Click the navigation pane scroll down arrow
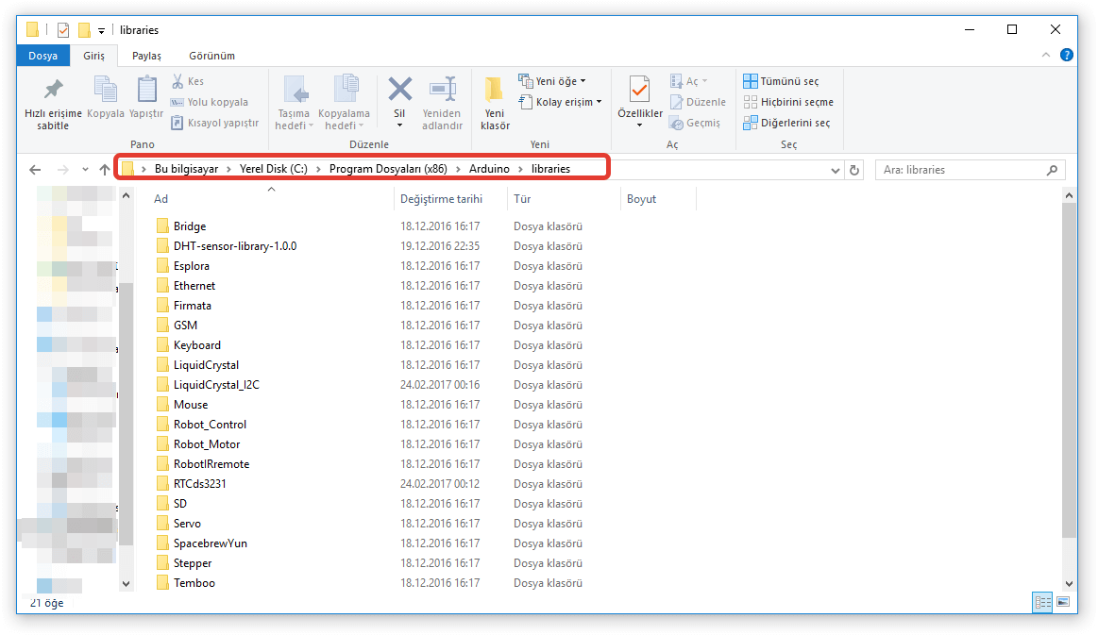This screenshot has width=1098, height=635. [127, 583]
